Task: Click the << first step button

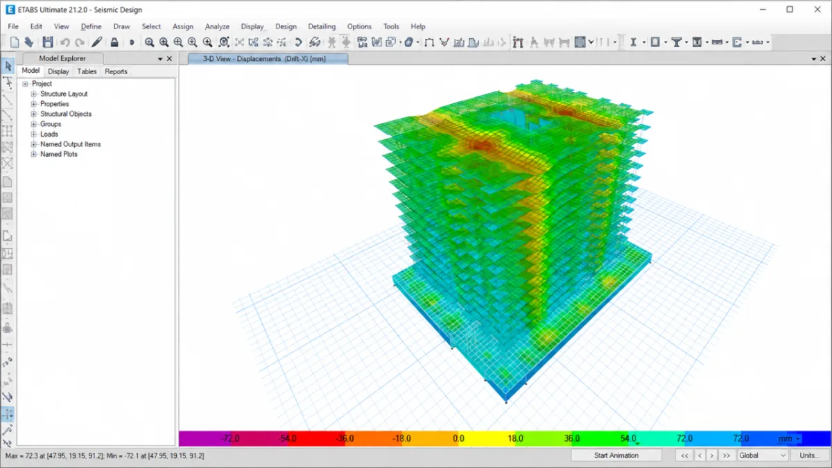Action: (684, 456)
